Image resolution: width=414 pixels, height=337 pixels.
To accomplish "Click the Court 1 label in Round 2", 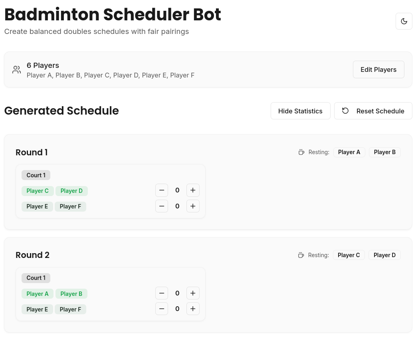I will click(36, 278).
